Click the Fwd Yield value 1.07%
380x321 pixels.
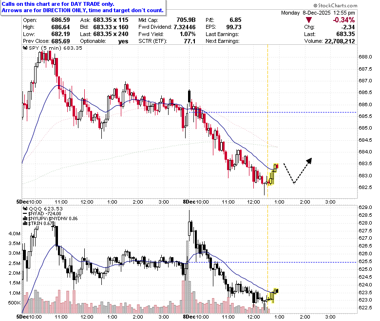tap(188, 34)
